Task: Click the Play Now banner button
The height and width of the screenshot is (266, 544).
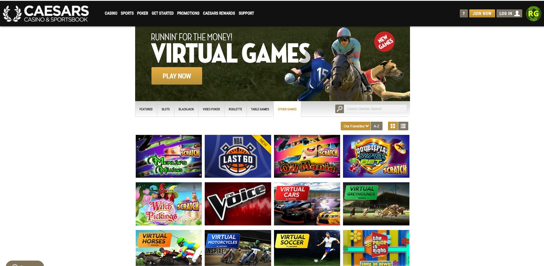Action: click(177, 76)
